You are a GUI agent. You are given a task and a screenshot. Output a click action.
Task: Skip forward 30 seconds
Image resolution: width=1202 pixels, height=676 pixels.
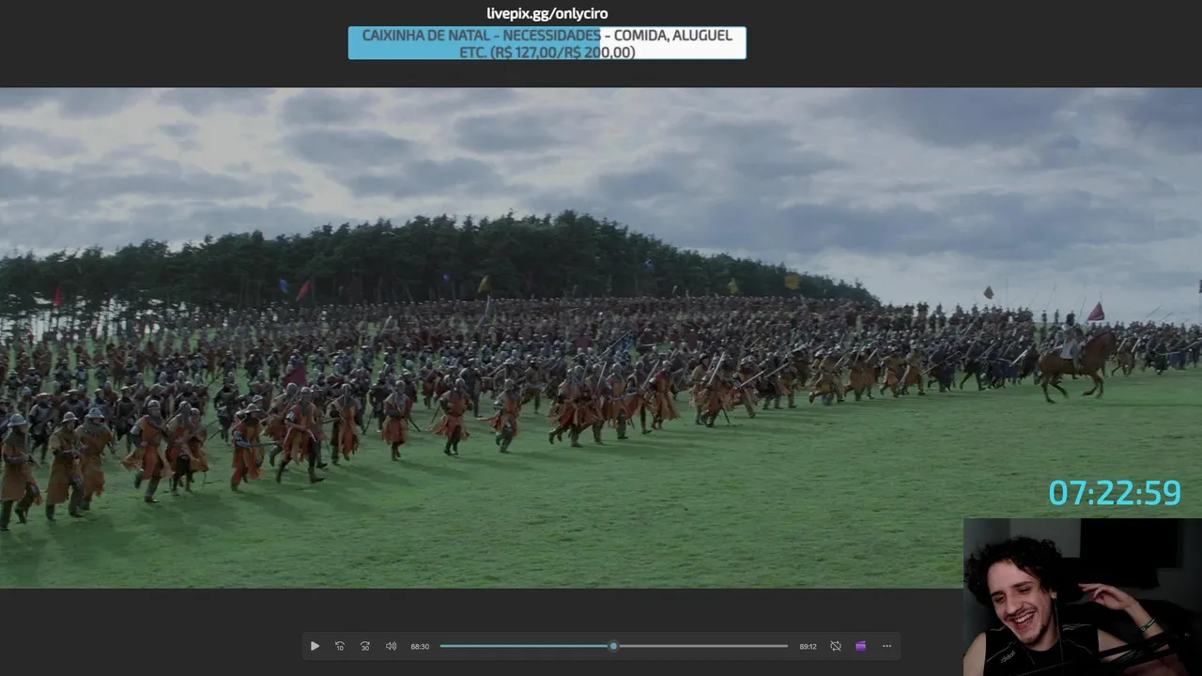365,646
